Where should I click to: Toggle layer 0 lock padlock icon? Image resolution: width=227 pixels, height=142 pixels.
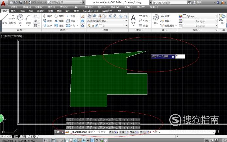pyautogui.click(x=96, y=26)
